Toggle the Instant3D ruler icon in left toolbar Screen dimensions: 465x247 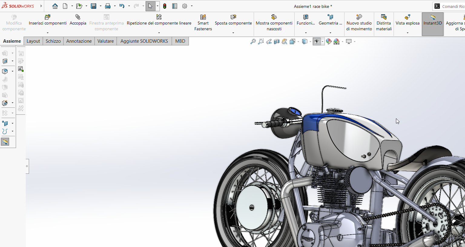(5, 142)
